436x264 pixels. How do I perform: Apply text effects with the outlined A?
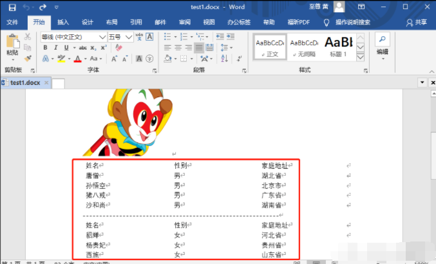click(46, 59)
